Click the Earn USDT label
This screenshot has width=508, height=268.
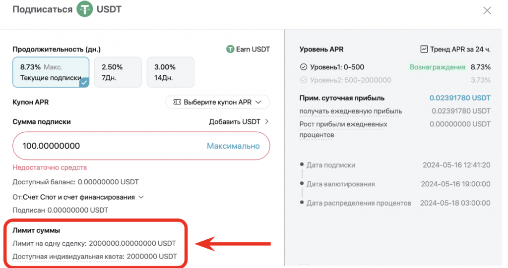tap(253, 49)
